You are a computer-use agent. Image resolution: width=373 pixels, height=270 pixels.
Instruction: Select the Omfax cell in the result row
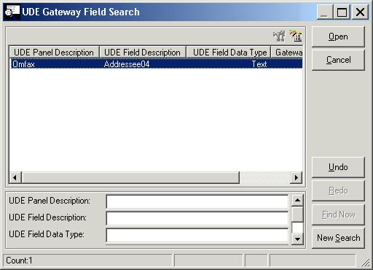tap(23, 64)
